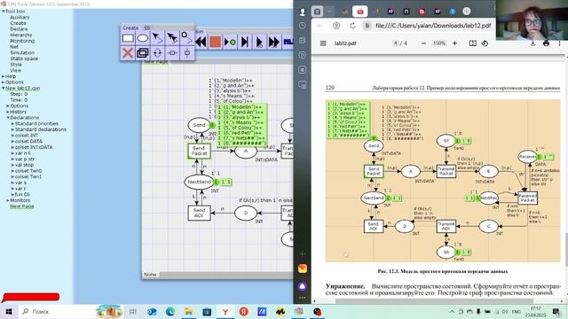Open the Create tab of the palette
Screen dimensions: 568x319
(x=130, y=27)
